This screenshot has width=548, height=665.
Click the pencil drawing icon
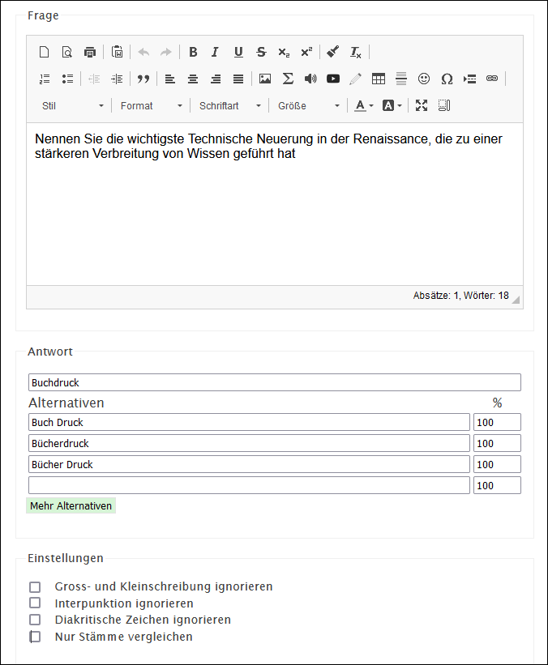coord(355,79)
